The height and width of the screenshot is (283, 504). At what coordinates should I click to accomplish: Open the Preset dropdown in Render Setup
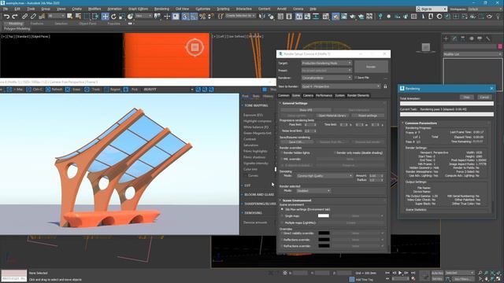326,70
